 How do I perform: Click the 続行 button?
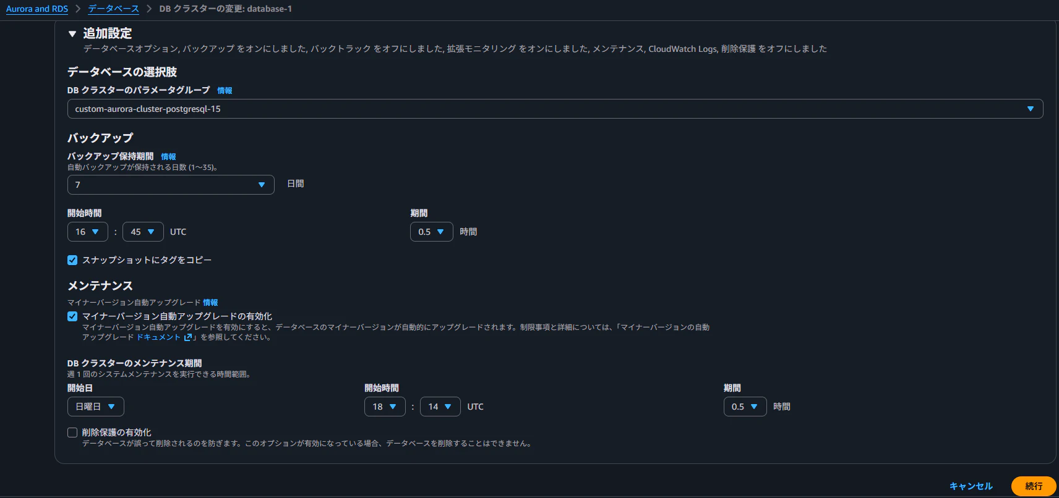tap(1034, 486)
